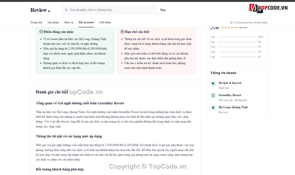Click the 2 sao rating bar
The height and width of the screenshot is (175, 295).
point(238,52)
